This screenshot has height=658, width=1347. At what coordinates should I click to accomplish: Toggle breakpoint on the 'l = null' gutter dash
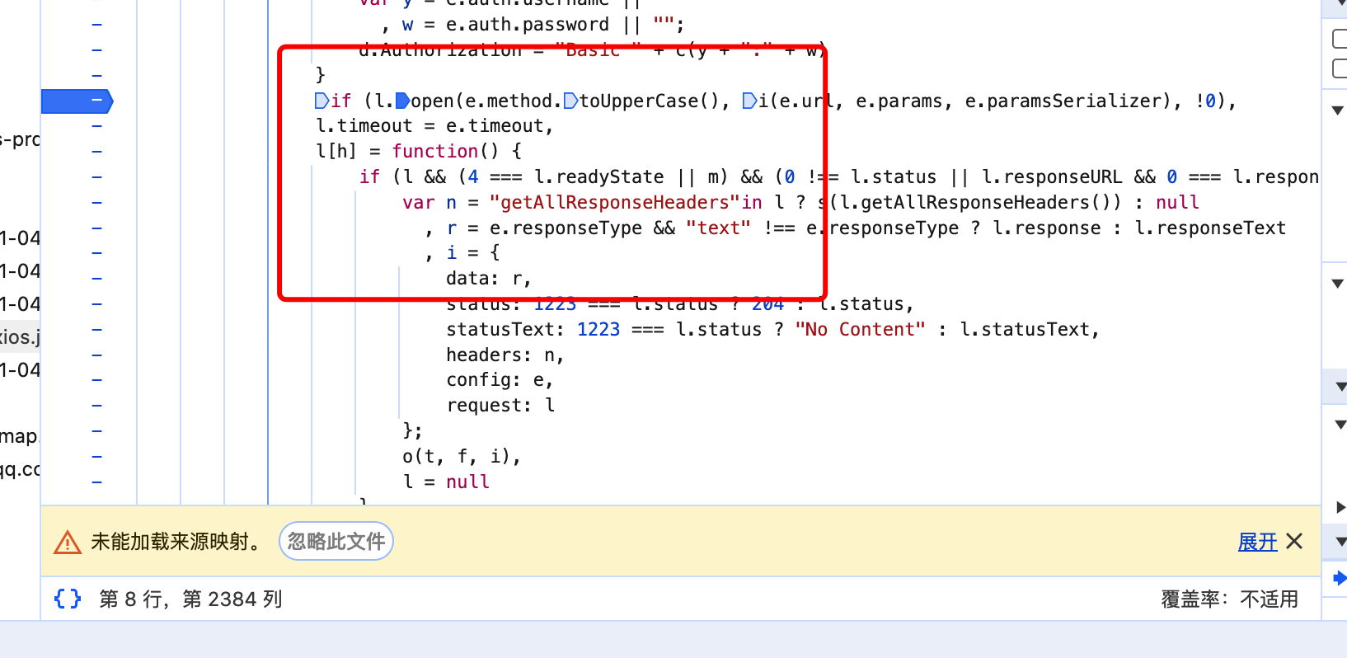click(x=97, y=482)
